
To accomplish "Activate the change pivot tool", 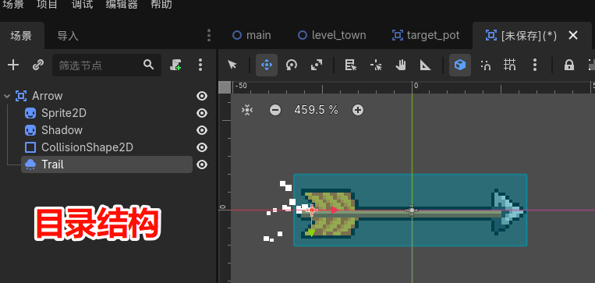I will (x=376, y=65).
